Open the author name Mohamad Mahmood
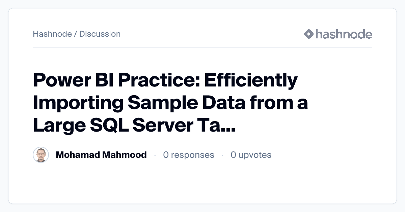Screen dimensions: 405x212 (101, 155)
